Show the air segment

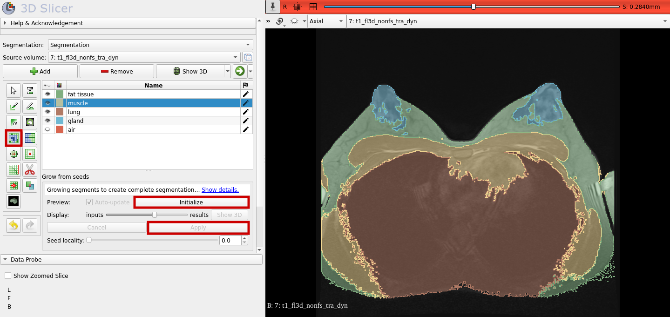[47, 129]
